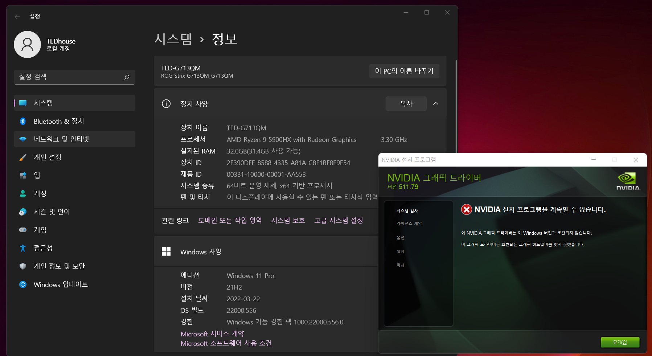Close the NVIDIA installer window
Viewport: 652px width, 356px height.
coord(636,160)
